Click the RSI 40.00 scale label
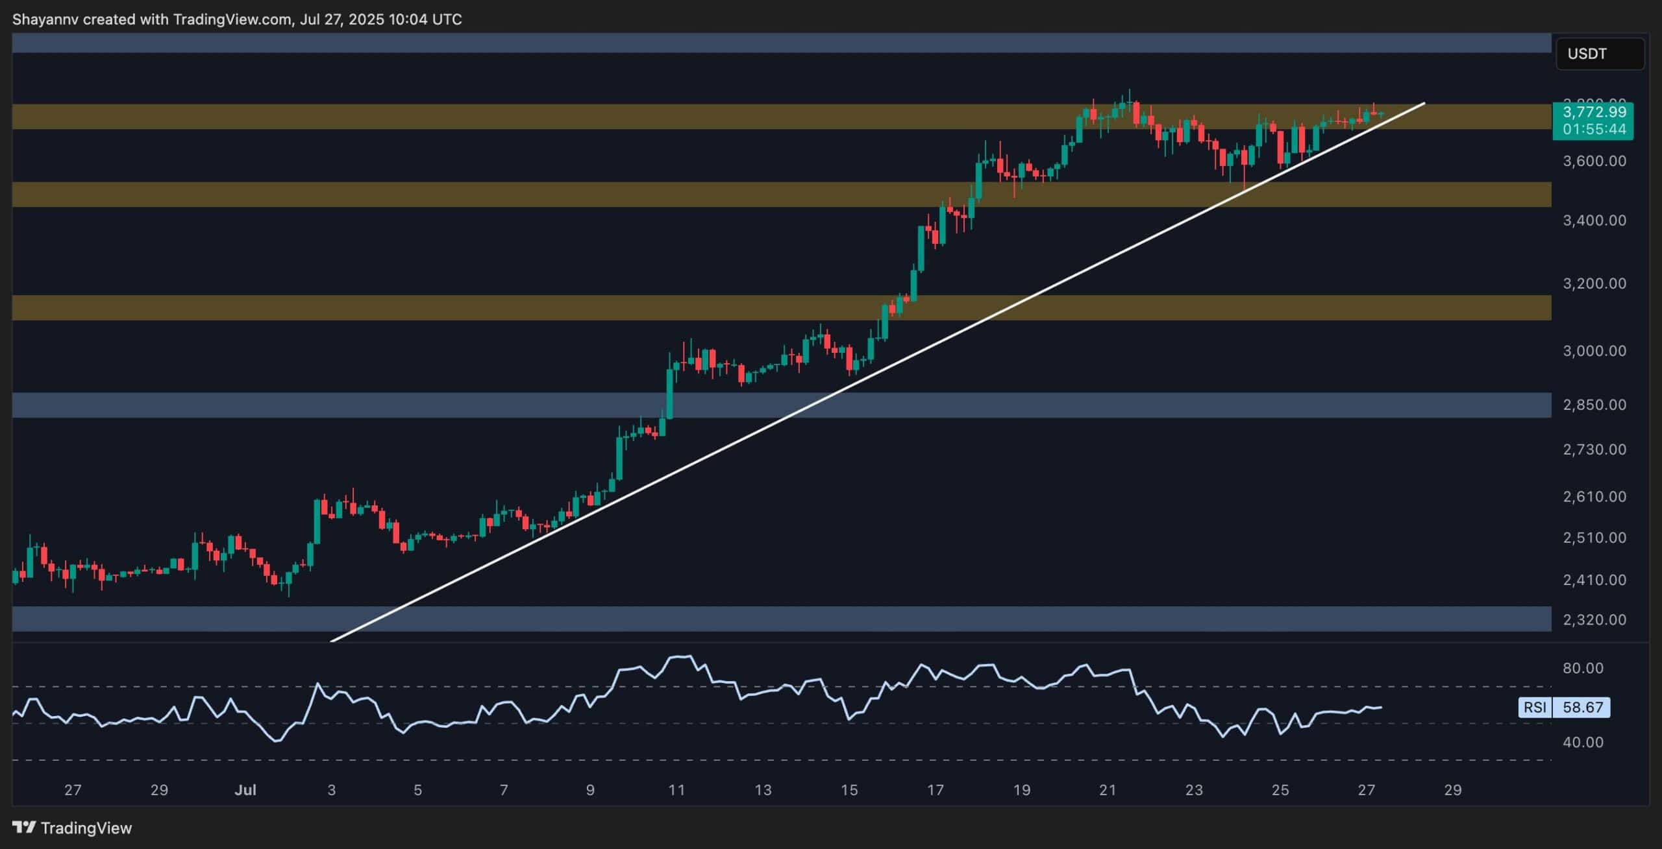The image size is (1662, 849). pos(1583,742)
